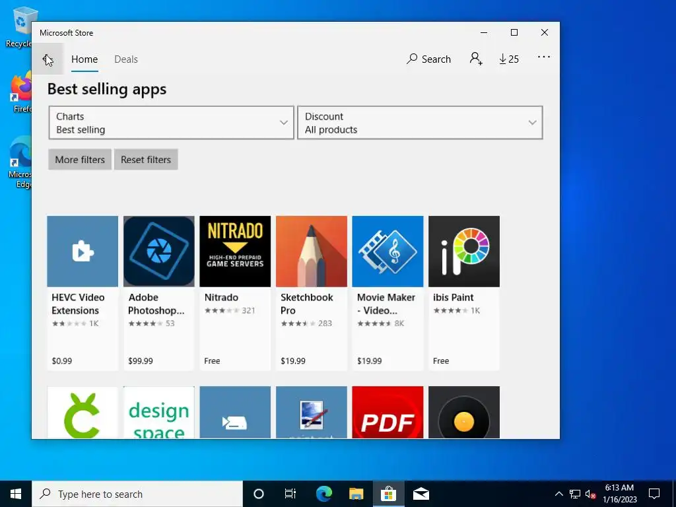The height and width of the screenshot is (507, 676).
Task: Open the See more ellipsis menu
Action: point(544,57)
